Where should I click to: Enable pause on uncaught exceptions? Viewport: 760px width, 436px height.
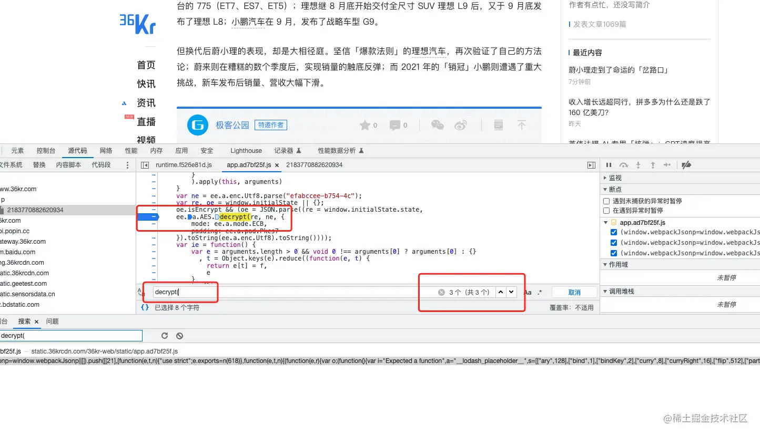tap(606, 201)
